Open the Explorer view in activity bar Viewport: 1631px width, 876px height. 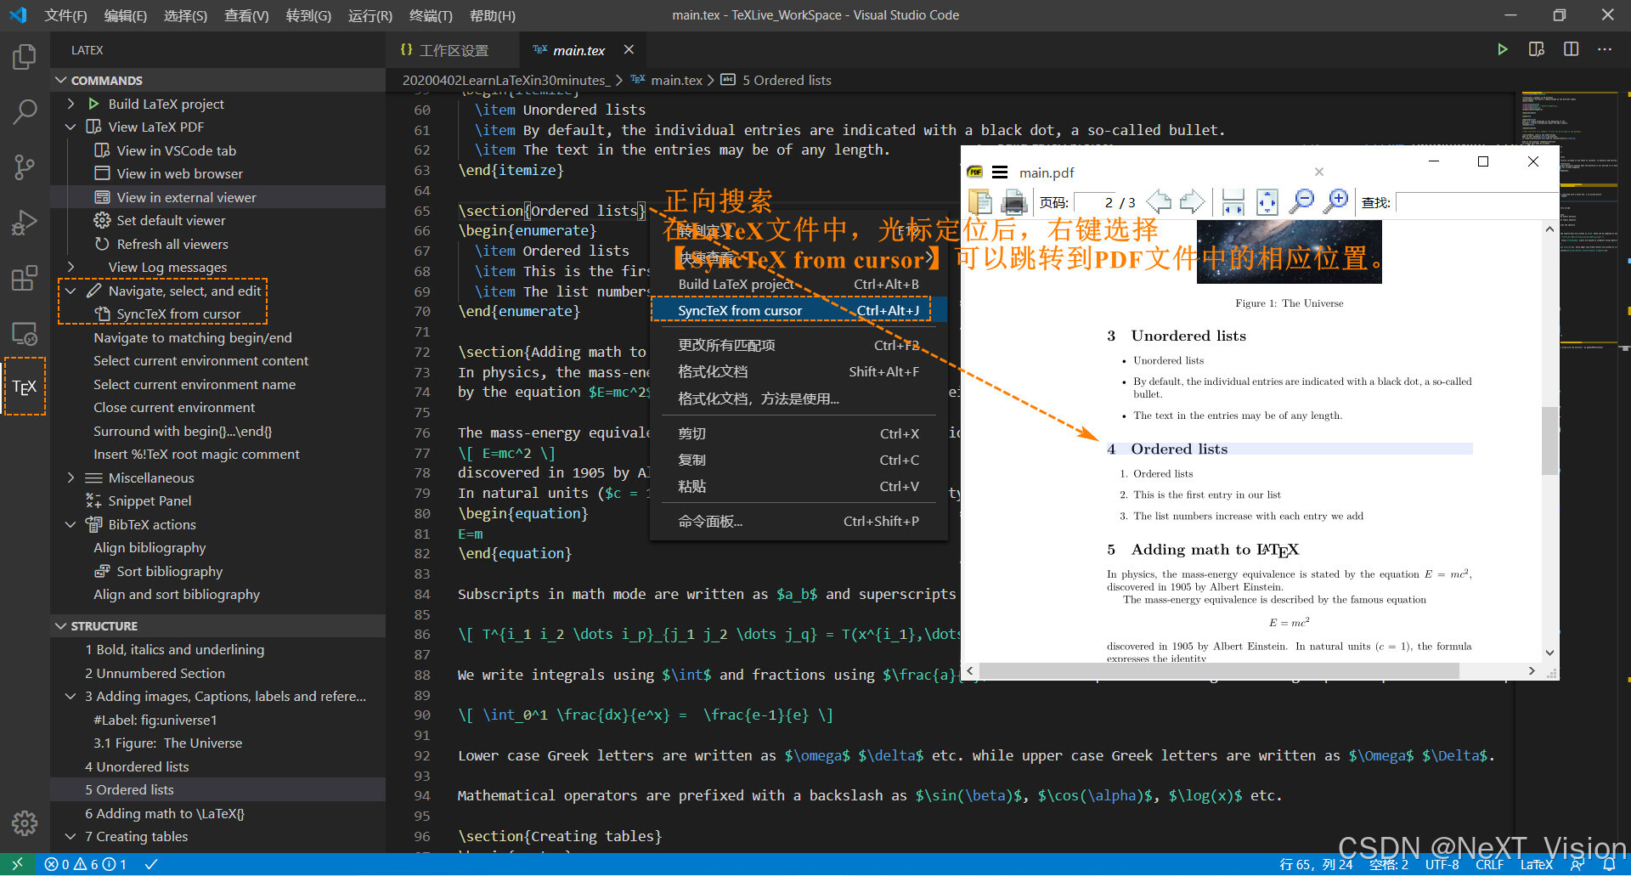[x=25, y=57]
